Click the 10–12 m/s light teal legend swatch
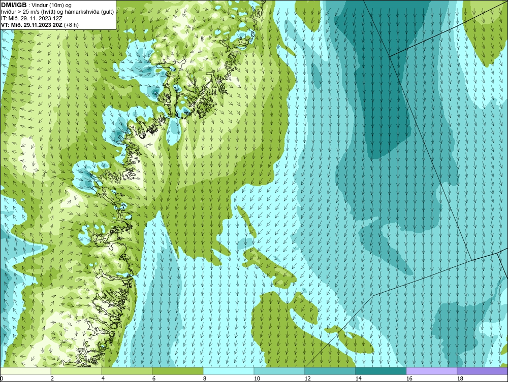 click(279, 371)
